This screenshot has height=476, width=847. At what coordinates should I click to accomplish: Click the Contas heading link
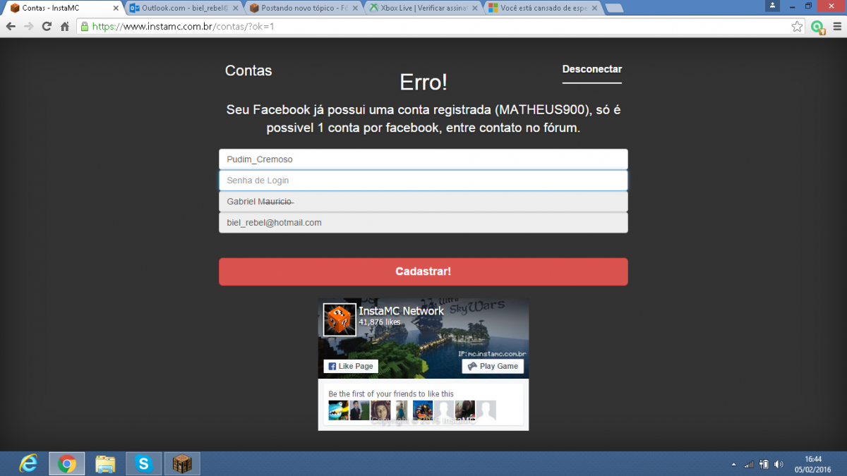(x=248, y=71)
